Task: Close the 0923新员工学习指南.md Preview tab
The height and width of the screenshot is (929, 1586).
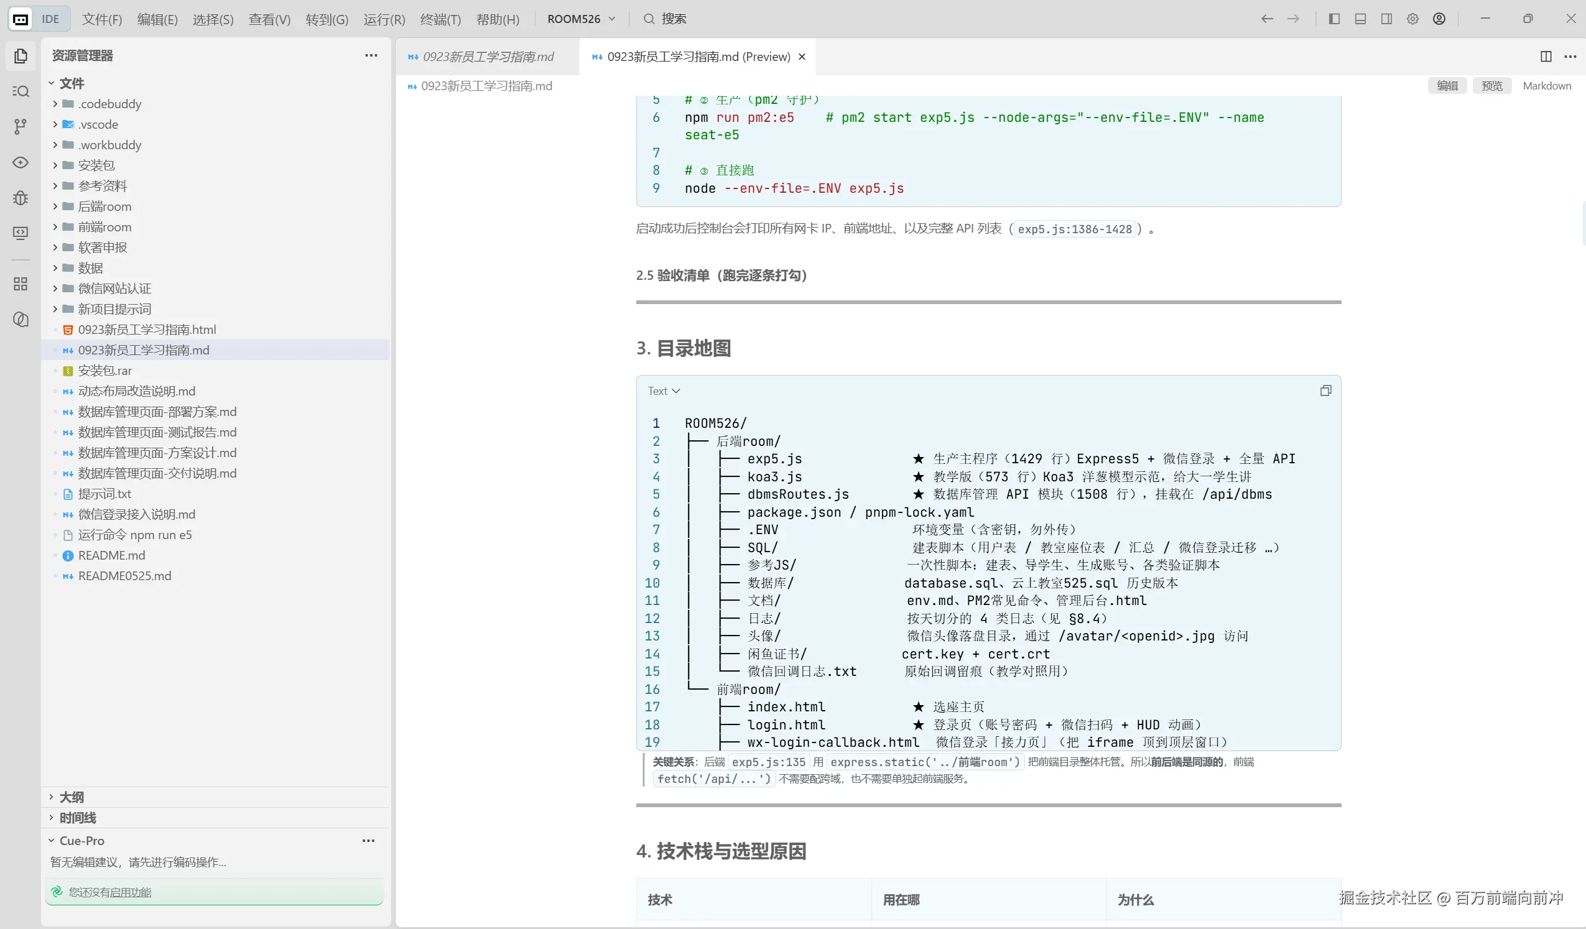Action: click(x=802, y=57)
